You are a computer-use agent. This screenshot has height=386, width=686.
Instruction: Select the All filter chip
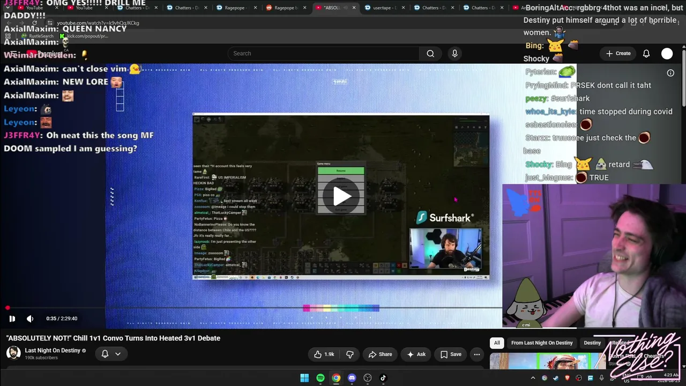pos(497,343)
